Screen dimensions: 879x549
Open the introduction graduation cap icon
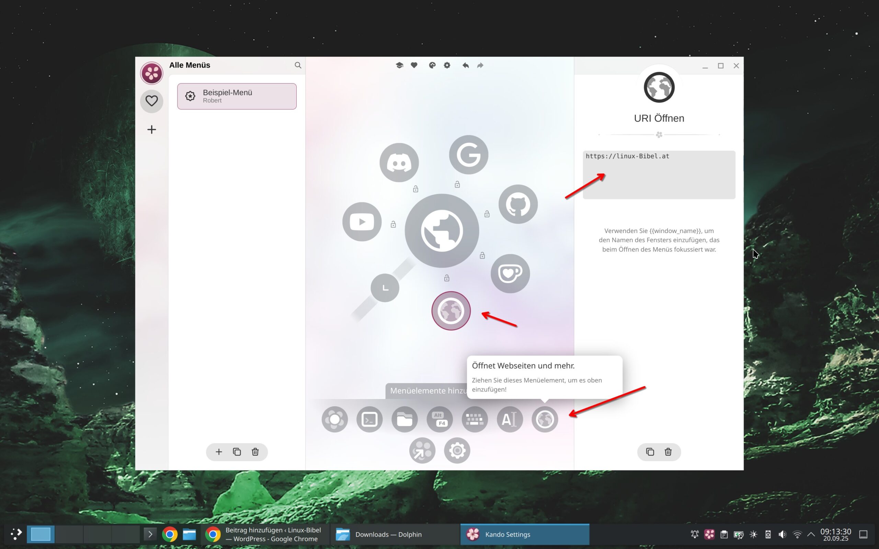399,65
